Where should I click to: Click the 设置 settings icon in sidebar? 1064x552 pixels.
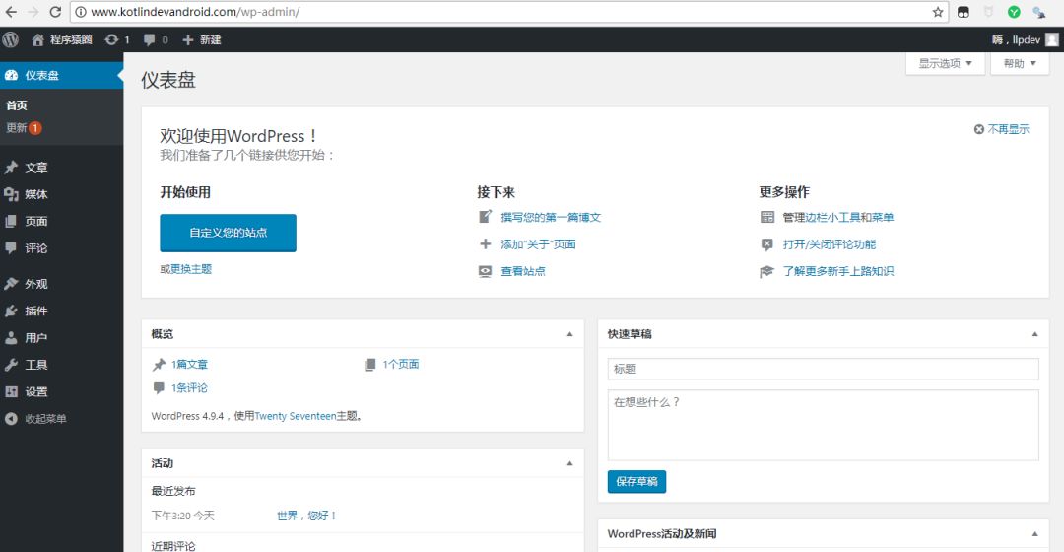tap(11, 391)
